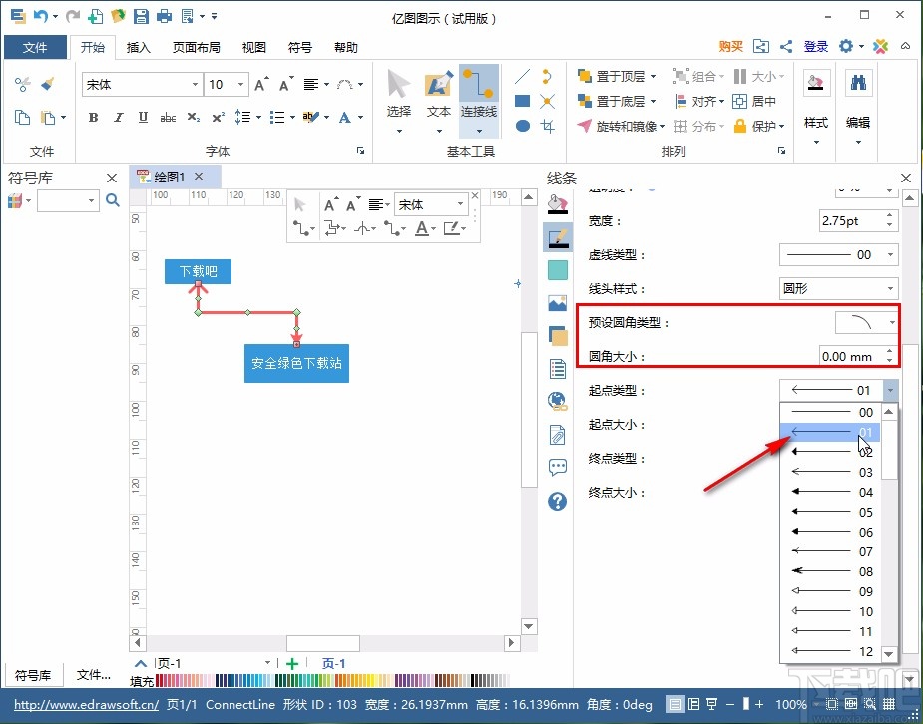Click the zoom in plus in status bar
Screen dimensions: 923x724
(x=759, y=704)
